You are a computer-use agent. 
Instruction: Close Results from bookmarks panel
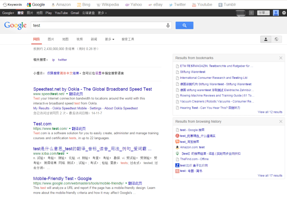pos(281,58)
